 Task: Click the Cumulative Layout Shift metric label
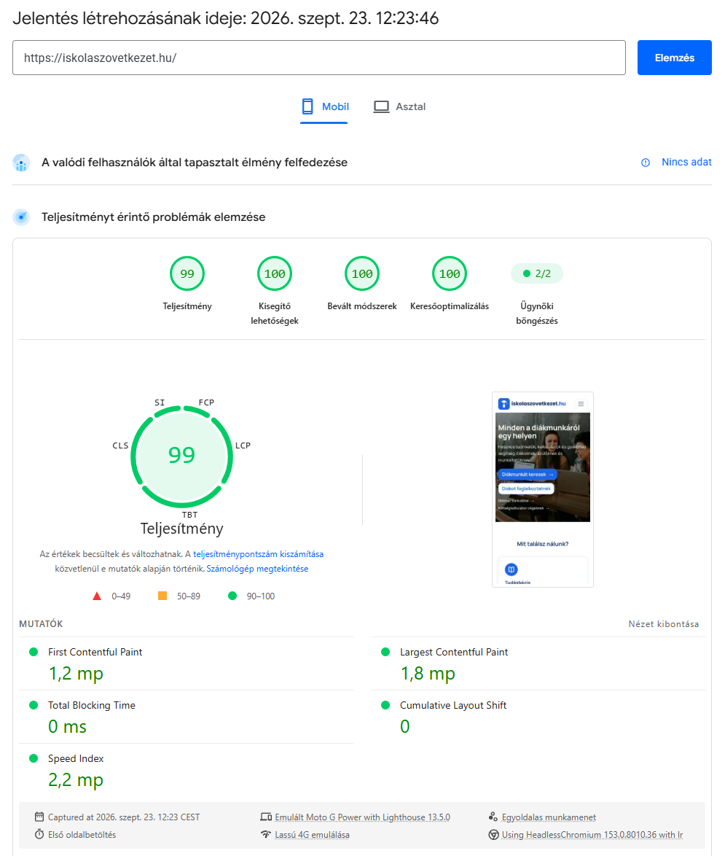[453, 705]
